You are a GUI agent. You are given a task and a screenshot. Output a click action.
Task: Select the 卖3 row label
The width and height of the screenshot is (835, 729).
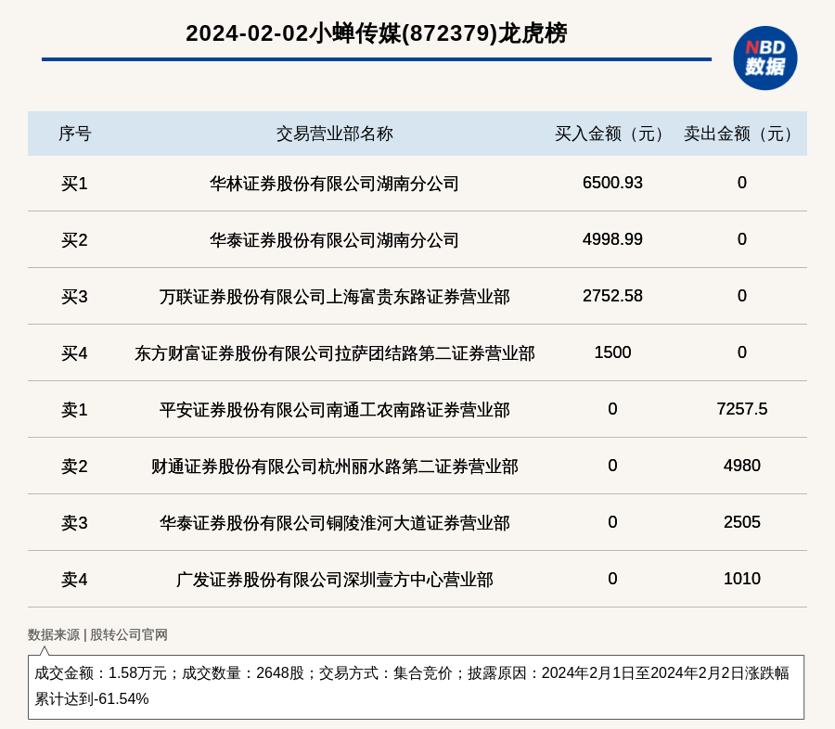pyautogui.click(x=74, y=523)
